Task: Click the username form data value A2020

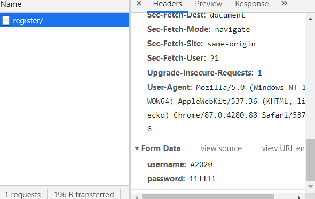Action: pyautogui.click(x=201, y=165)
